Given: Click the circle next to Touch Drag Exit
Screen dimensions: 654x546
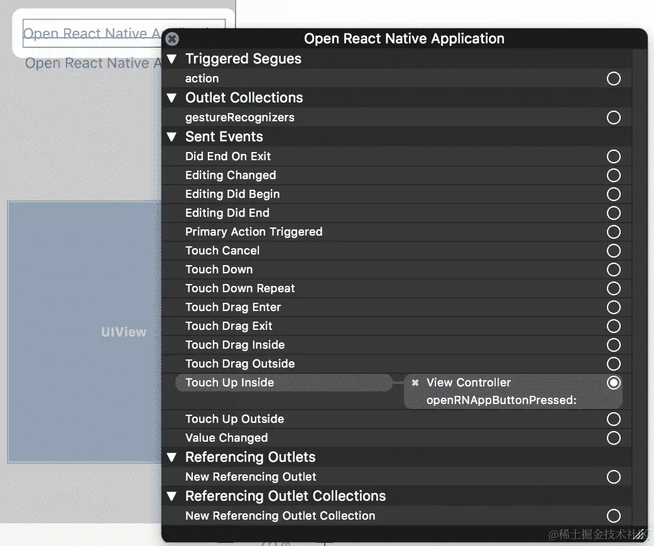Looking at the screenshot, I should tap(614, 326).
